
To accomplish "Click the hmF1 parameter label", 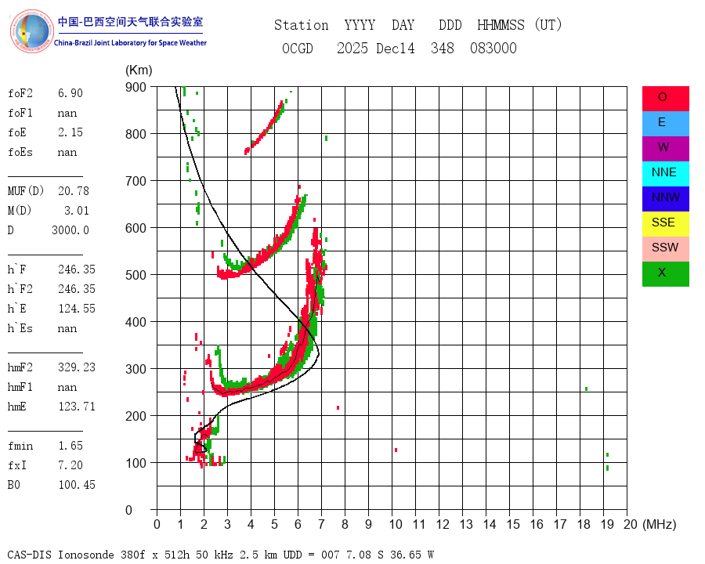I will coord(20,387).
